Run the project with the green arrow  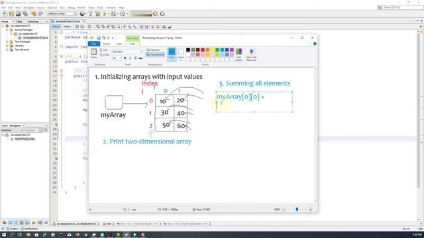[105, 14]
